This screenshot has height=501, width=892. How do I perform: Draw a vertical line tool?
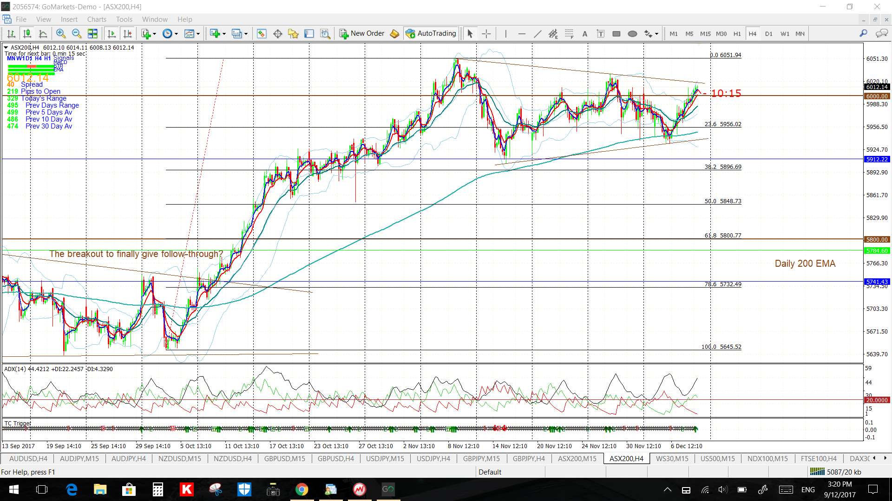[x=505, y=33]
